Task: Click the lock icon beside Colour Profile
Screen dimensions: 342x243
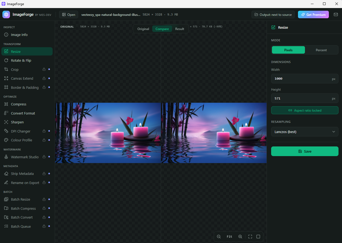Action: tap(44, 140)
